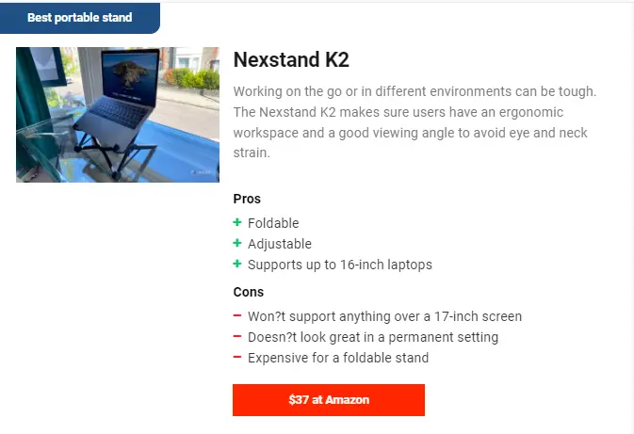The image size is (634, 434).
Task: Click the Expensive for a foldable stand text
Action: 338,358
